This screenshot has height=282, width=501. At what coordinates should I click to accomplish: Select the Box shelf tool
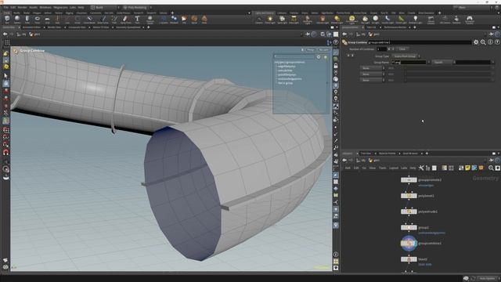pyautogui.click(x=7, y=20)
